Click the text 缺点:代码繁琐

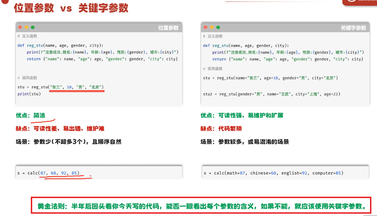click(x=221, y=129)
